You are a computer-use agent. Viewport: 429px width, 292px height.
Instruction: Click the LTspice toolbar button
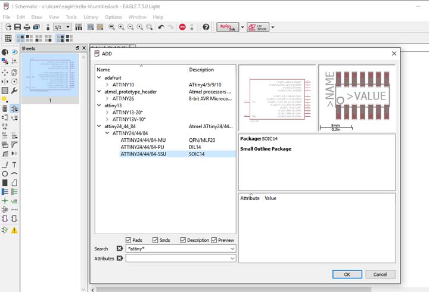258,27
